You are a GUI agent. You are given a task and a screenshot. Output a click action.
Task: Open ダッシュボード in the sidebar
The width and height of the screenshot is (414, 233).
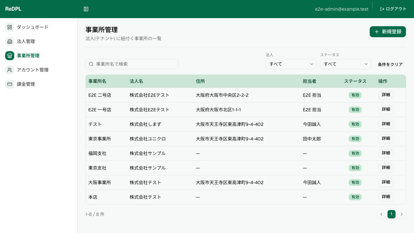pos(39,27)
